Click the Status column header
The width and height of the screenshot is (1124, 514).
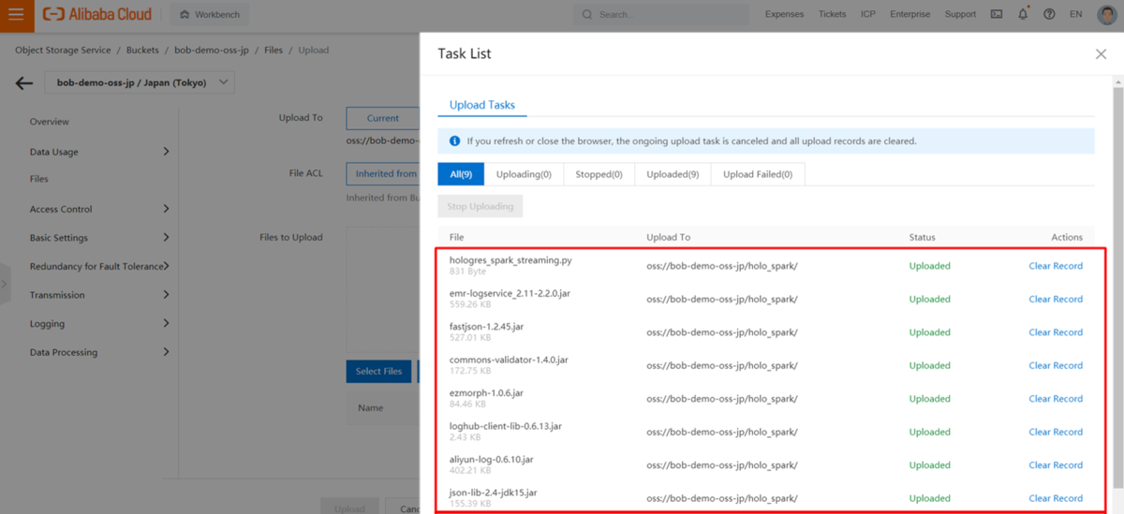tap(922, 238)
